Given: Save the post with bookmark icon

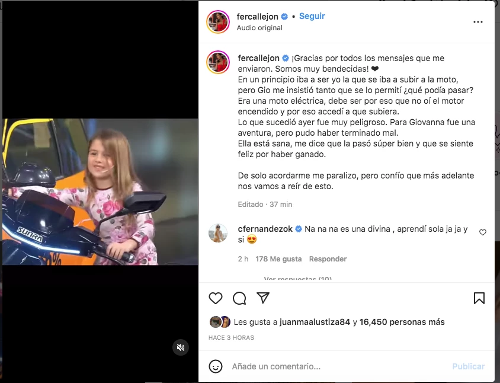Looking at the screenshot, I should [479, 298].
